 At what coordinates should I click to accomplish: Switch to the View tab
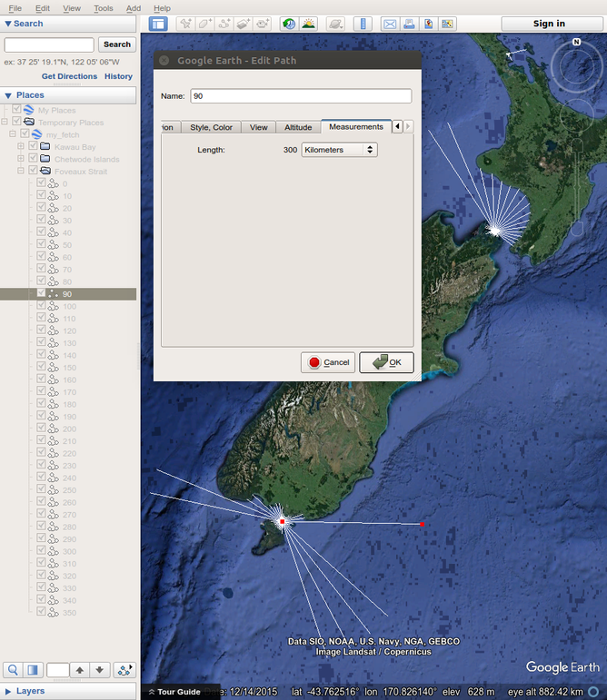[x=259, y=127]
